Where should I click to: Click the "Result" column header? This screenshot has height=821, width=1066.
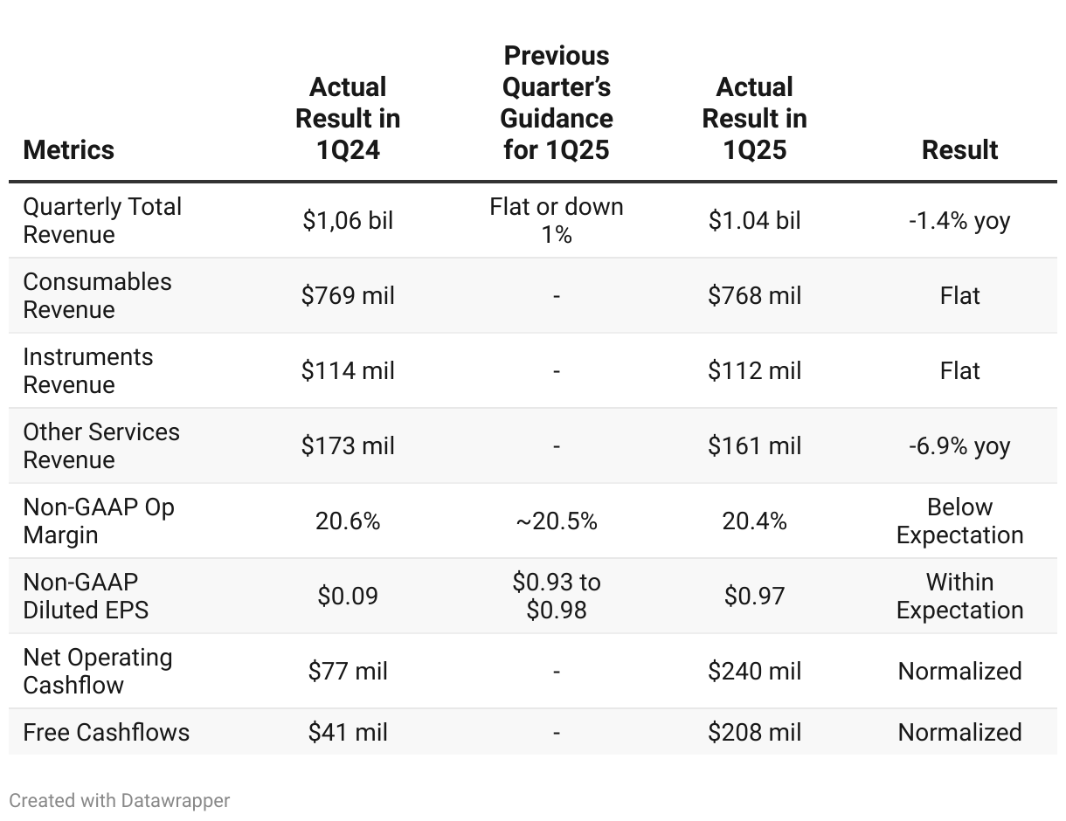pos(959,149)
